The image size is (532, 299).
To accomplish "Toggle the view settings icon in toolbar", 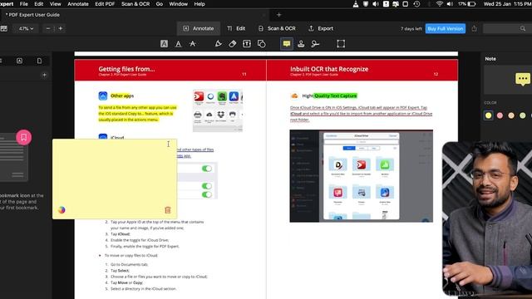I will 3,29.
